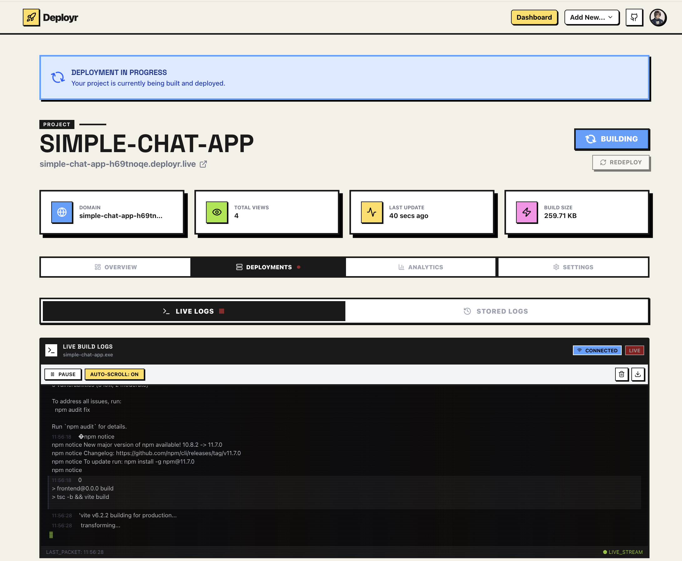Click the pink lightning Build Size icon
Image resolution: width=682 pixels, height=561 pixels.
526,212
